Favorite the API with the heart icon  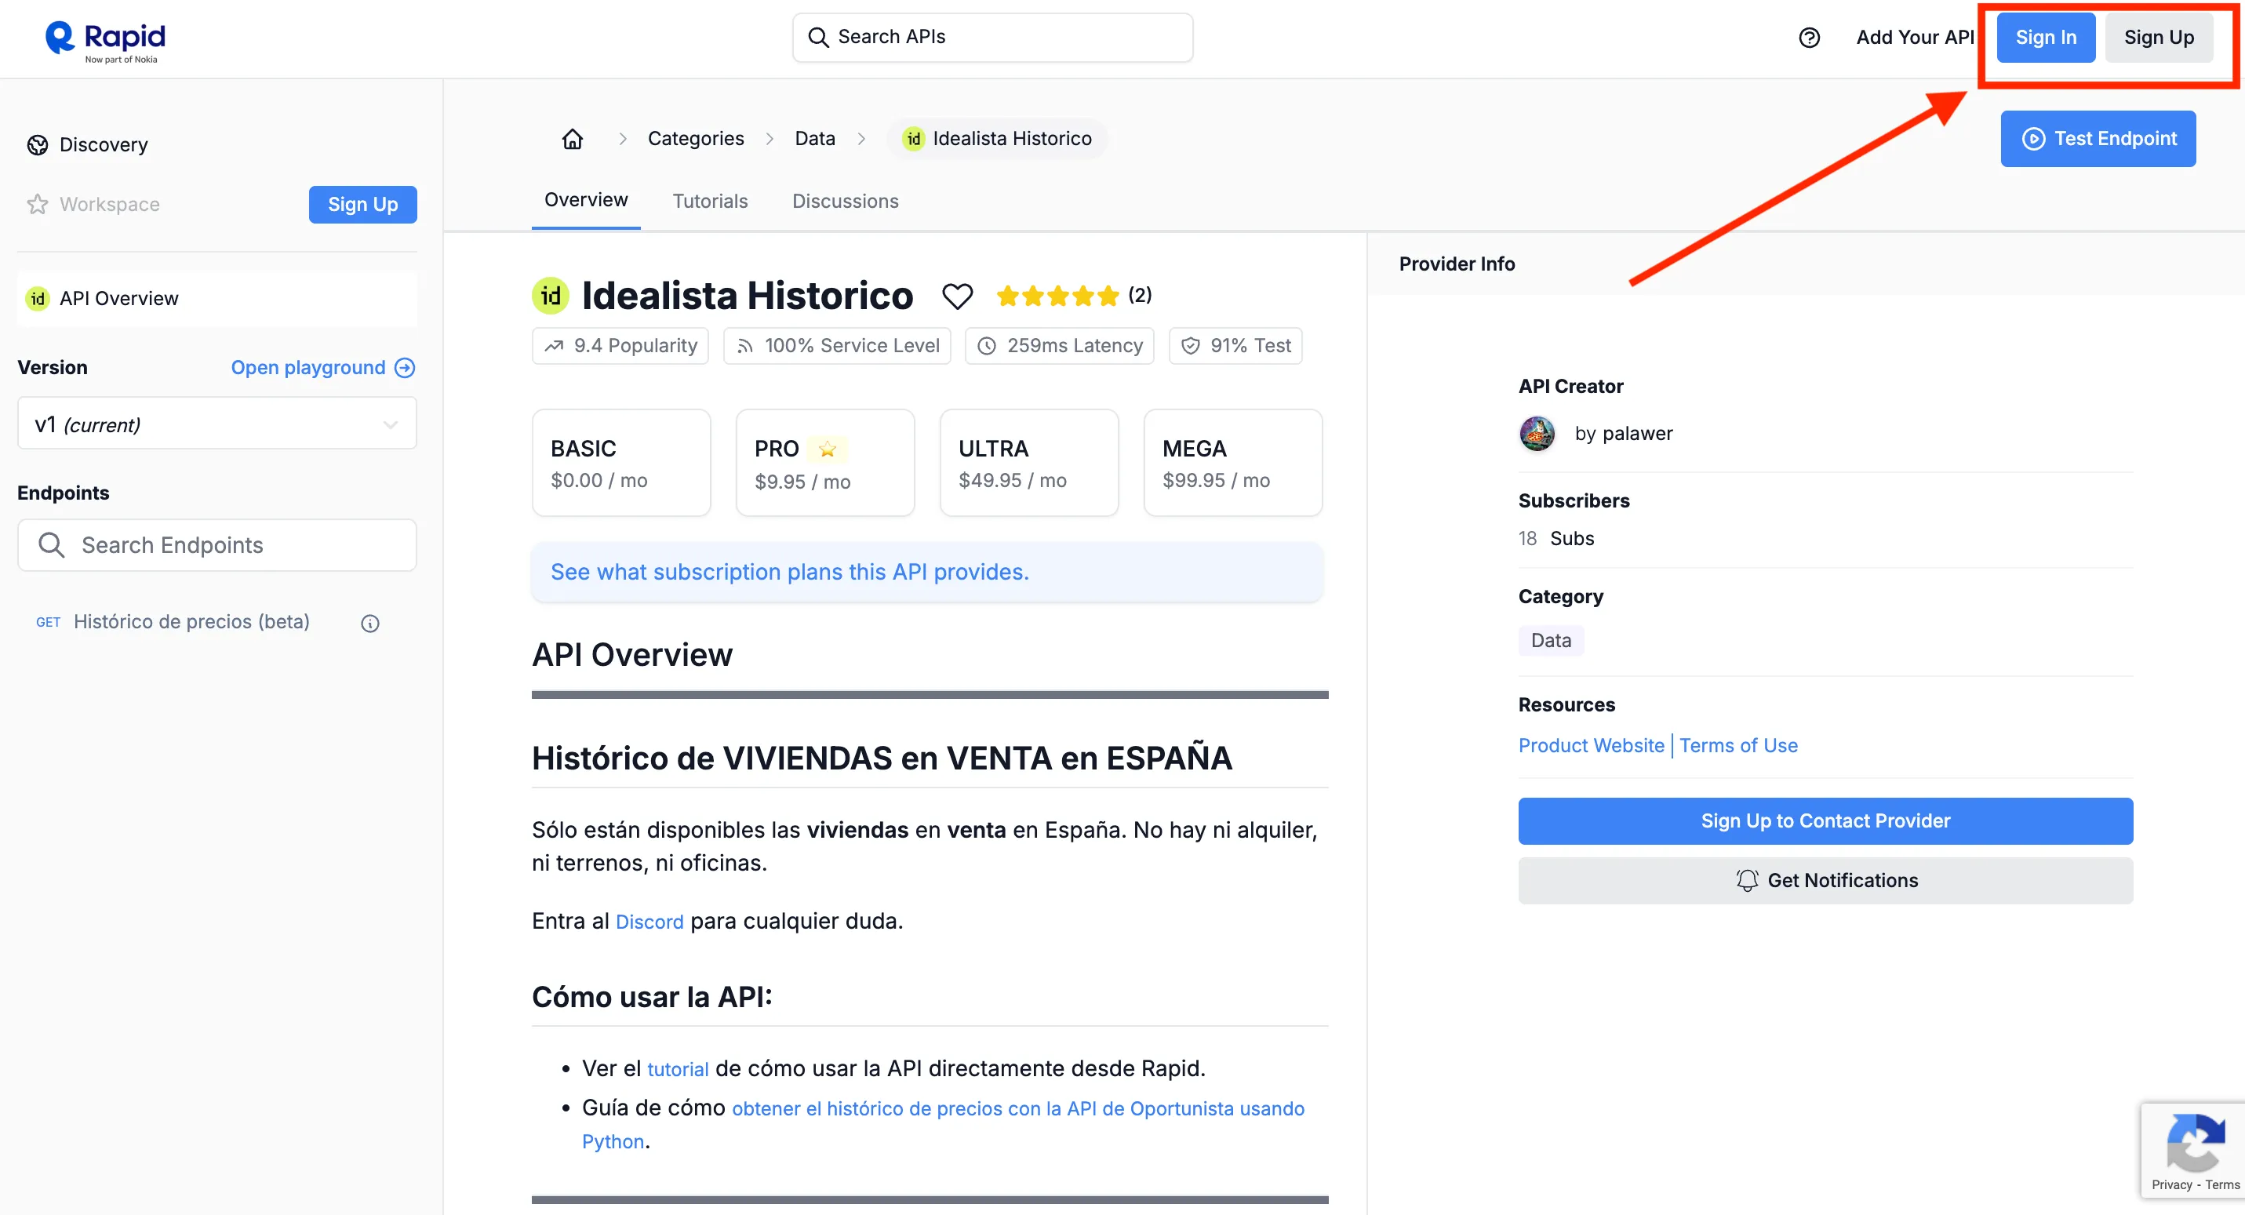[x=957, y=296]
